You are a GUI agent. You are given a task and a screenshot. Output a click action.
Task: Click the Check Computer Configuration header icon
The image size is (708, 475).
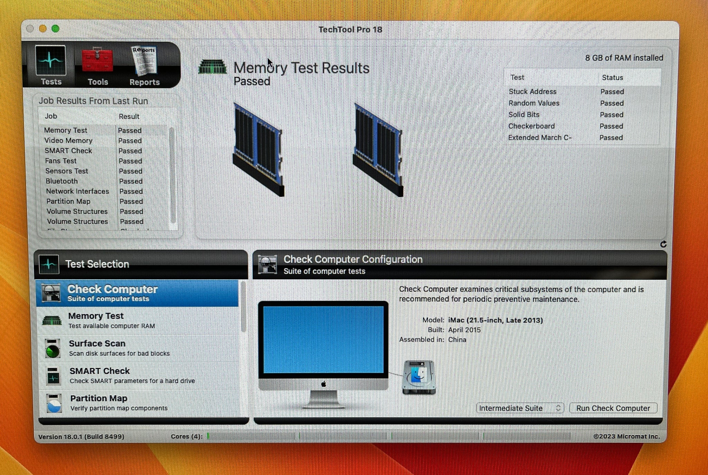click(x=268, y=264)
